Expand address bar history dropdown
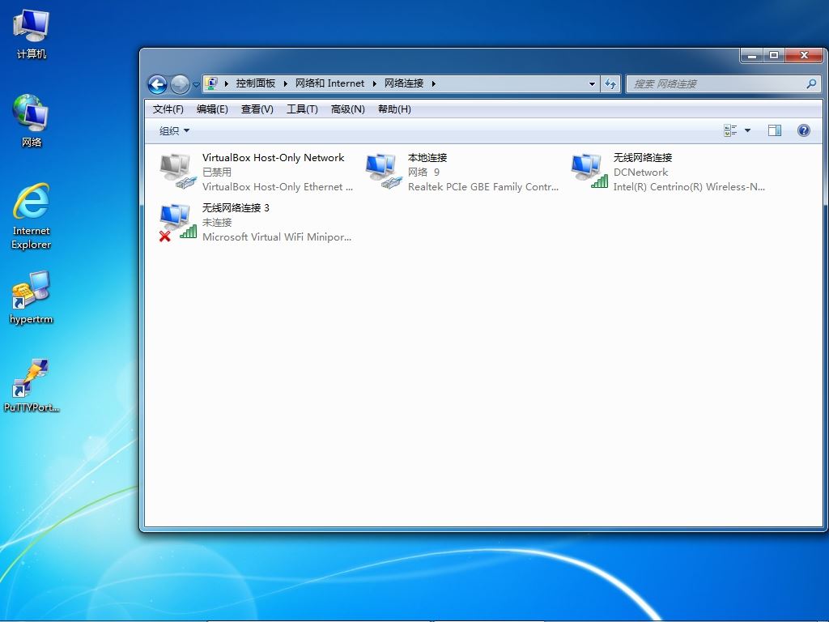 [592, 83]
